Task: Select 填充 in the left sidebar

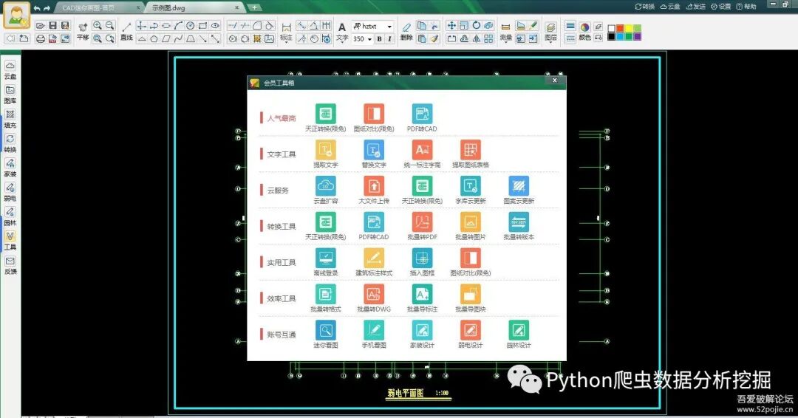Action: 10,119
